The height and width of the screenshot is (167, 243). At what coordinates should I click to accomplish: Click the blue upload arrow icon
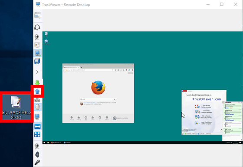pos(37,91)
